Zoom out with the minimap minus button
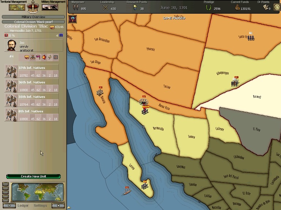This screenshot has width=281, height=210. 9,206
